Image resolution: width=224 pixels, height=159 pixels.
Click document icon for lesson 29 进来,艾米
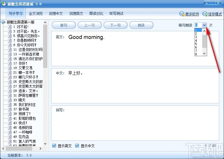coord(10,91)
